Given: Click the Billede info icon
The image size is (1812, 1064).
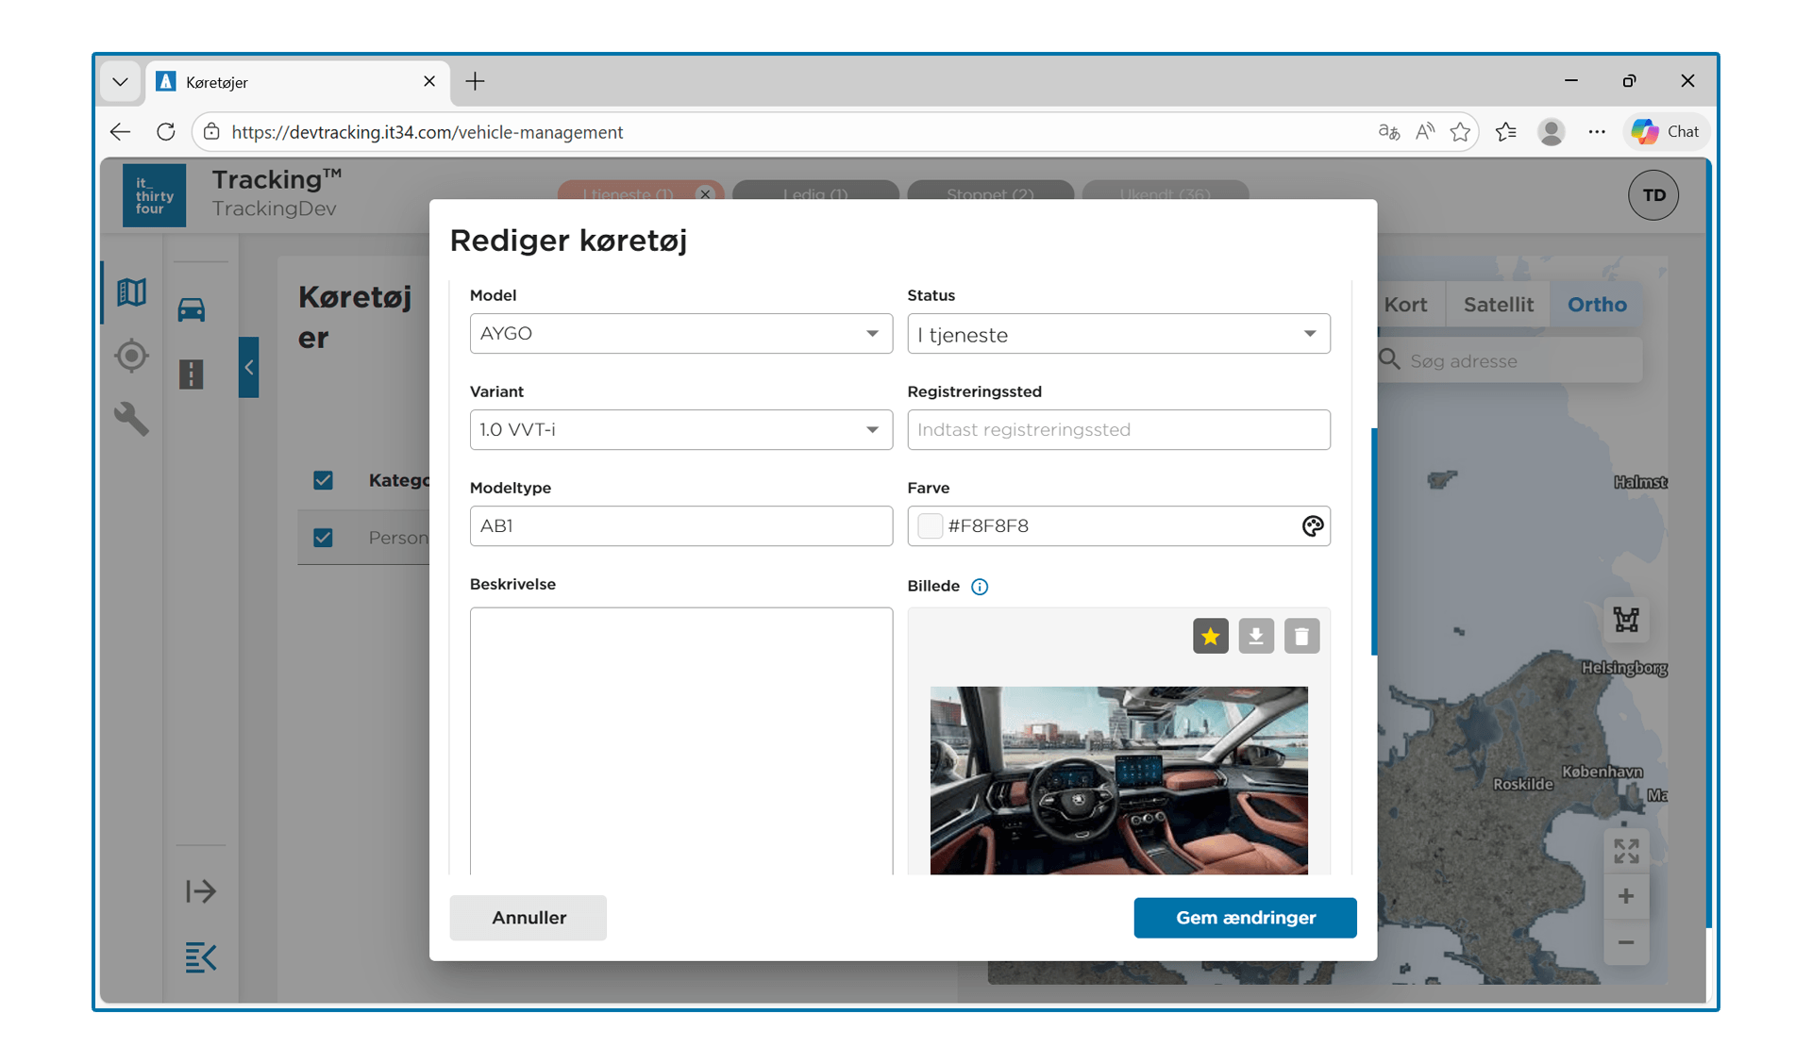Looking at the screenshot, I should click(980, 587).
